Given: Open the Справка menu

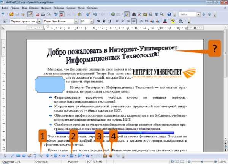Looking at the screenshot, I should pyautogui.click(x=92, y=8).
